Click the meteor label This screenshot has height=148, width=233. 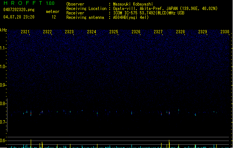(x=53, y=11)
